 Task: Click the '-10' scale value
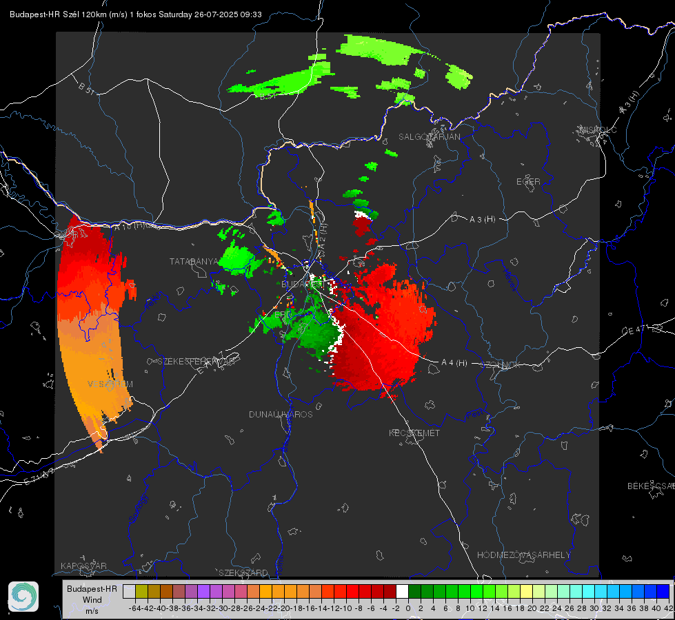346,608
